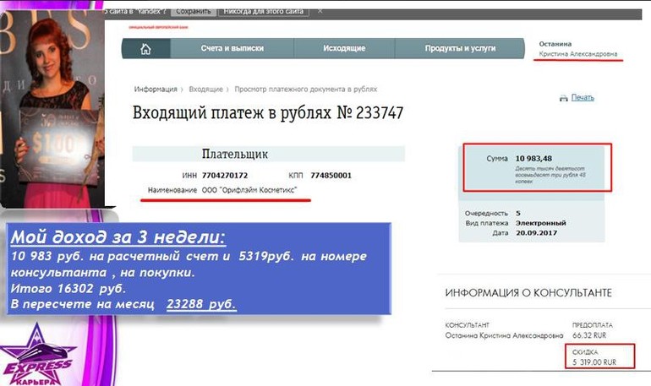The height and width of the screenshot is (386, 651).
Task: Click the Express Карьера star logo
Action: (40, 356)
